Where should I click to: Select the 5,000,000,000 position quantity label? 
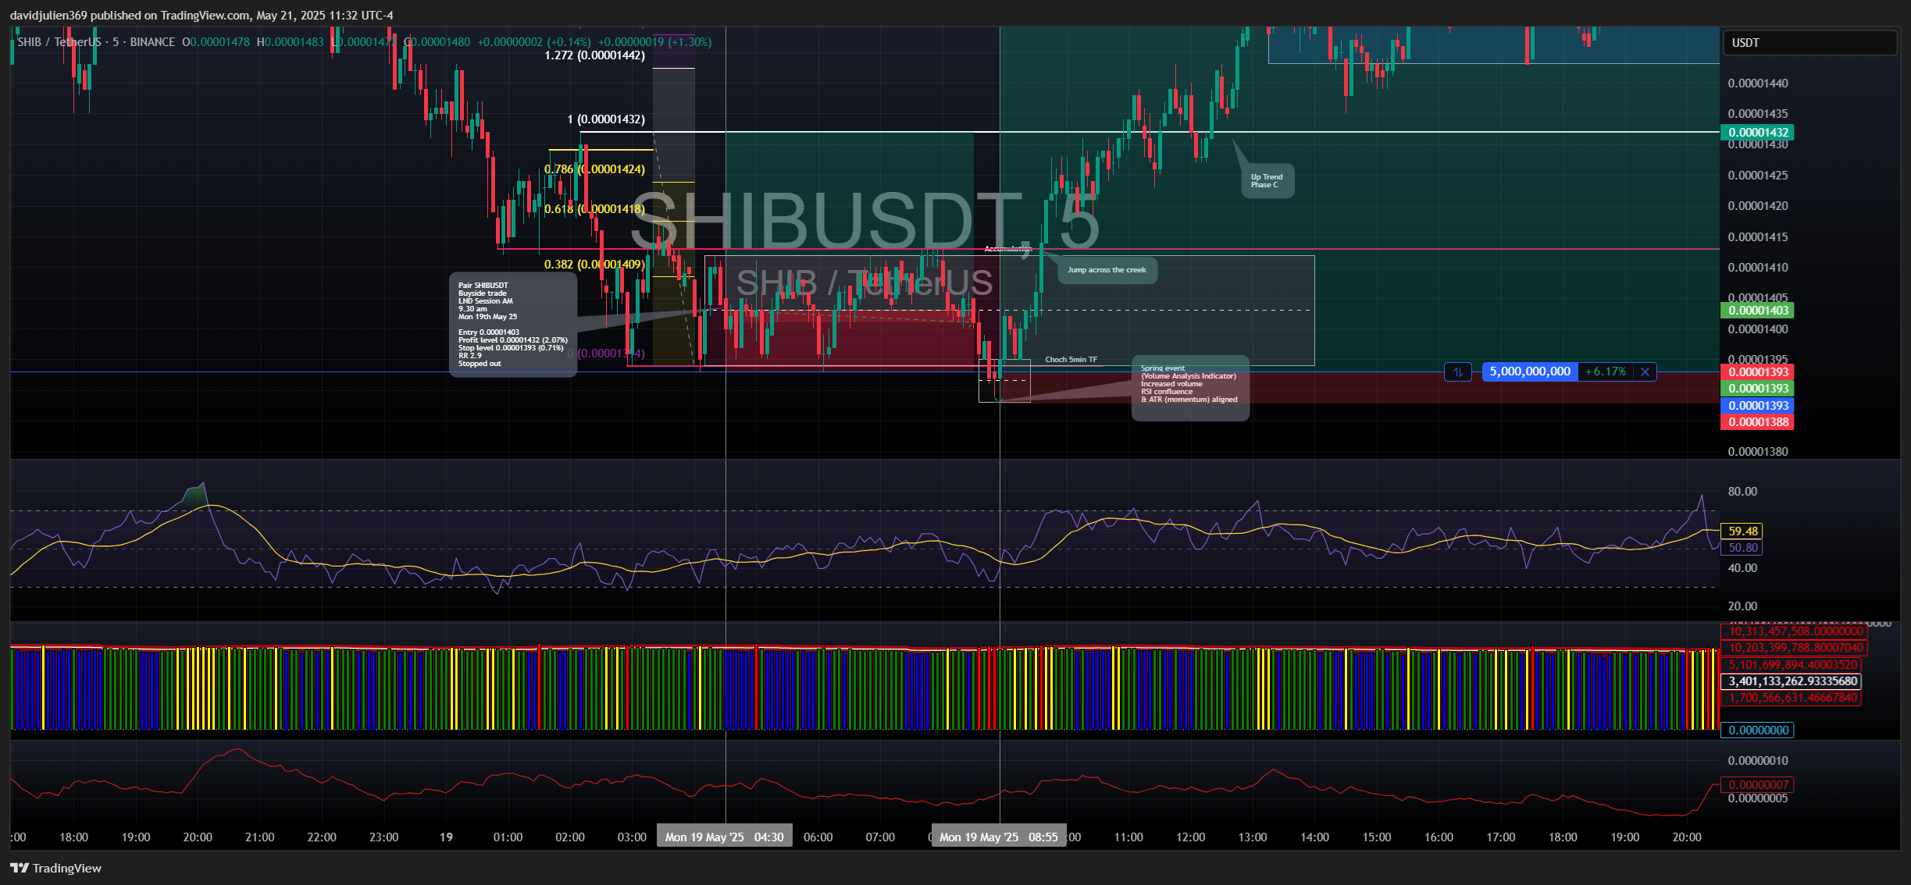(1530, 371)
